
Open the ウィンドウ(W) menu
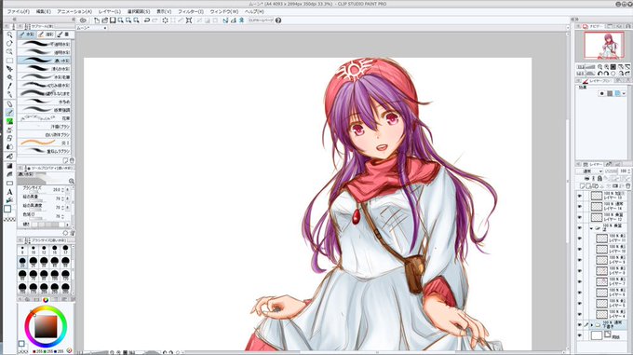pos(223,12)
